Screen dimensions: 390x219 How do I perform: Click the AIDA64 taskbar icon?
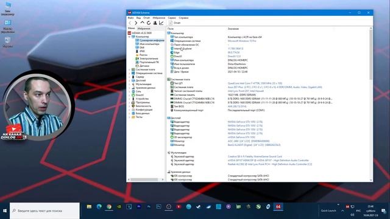click(278, 207)
